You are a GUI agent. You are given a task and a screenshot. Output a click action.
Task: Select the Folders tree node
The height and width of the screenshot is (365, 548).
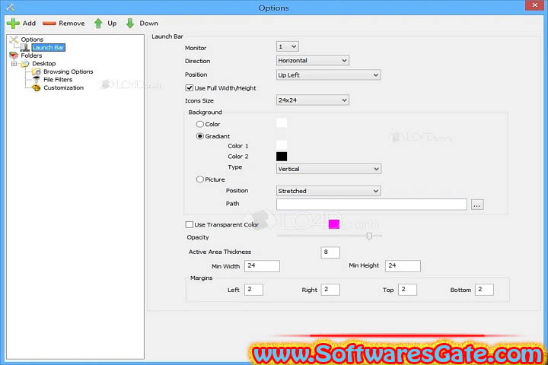tap(31, 56)
